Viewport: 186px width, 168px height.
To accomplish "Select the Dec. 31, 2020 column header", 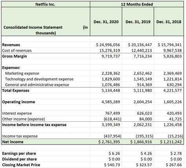I will pyautogui.click(x=106, y=22).
